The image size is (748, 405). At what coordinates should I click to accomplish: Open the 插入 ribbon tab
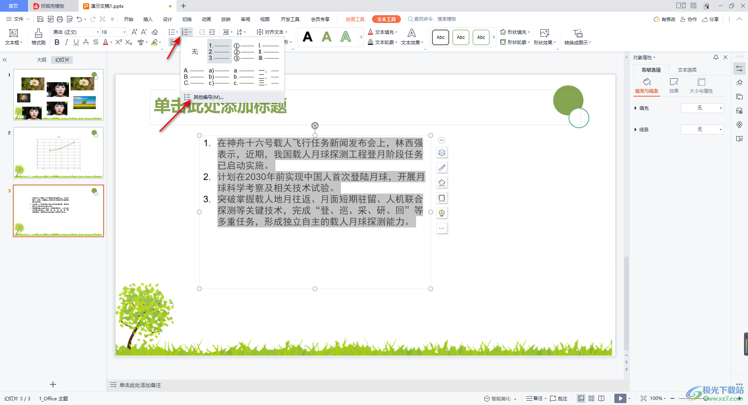click(148, 19)
